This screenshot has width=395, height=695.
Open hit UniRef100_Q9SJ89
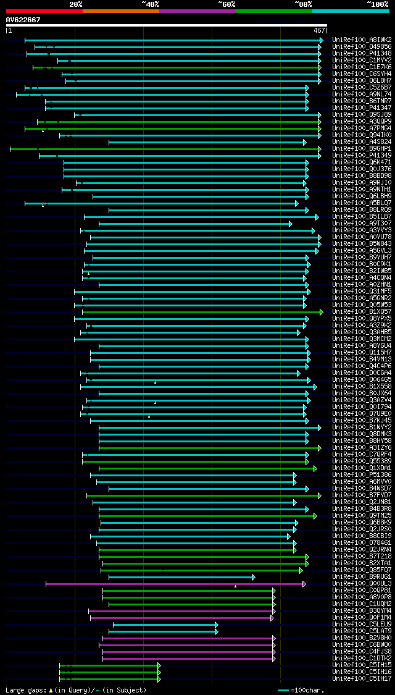[x=362, y=115]
